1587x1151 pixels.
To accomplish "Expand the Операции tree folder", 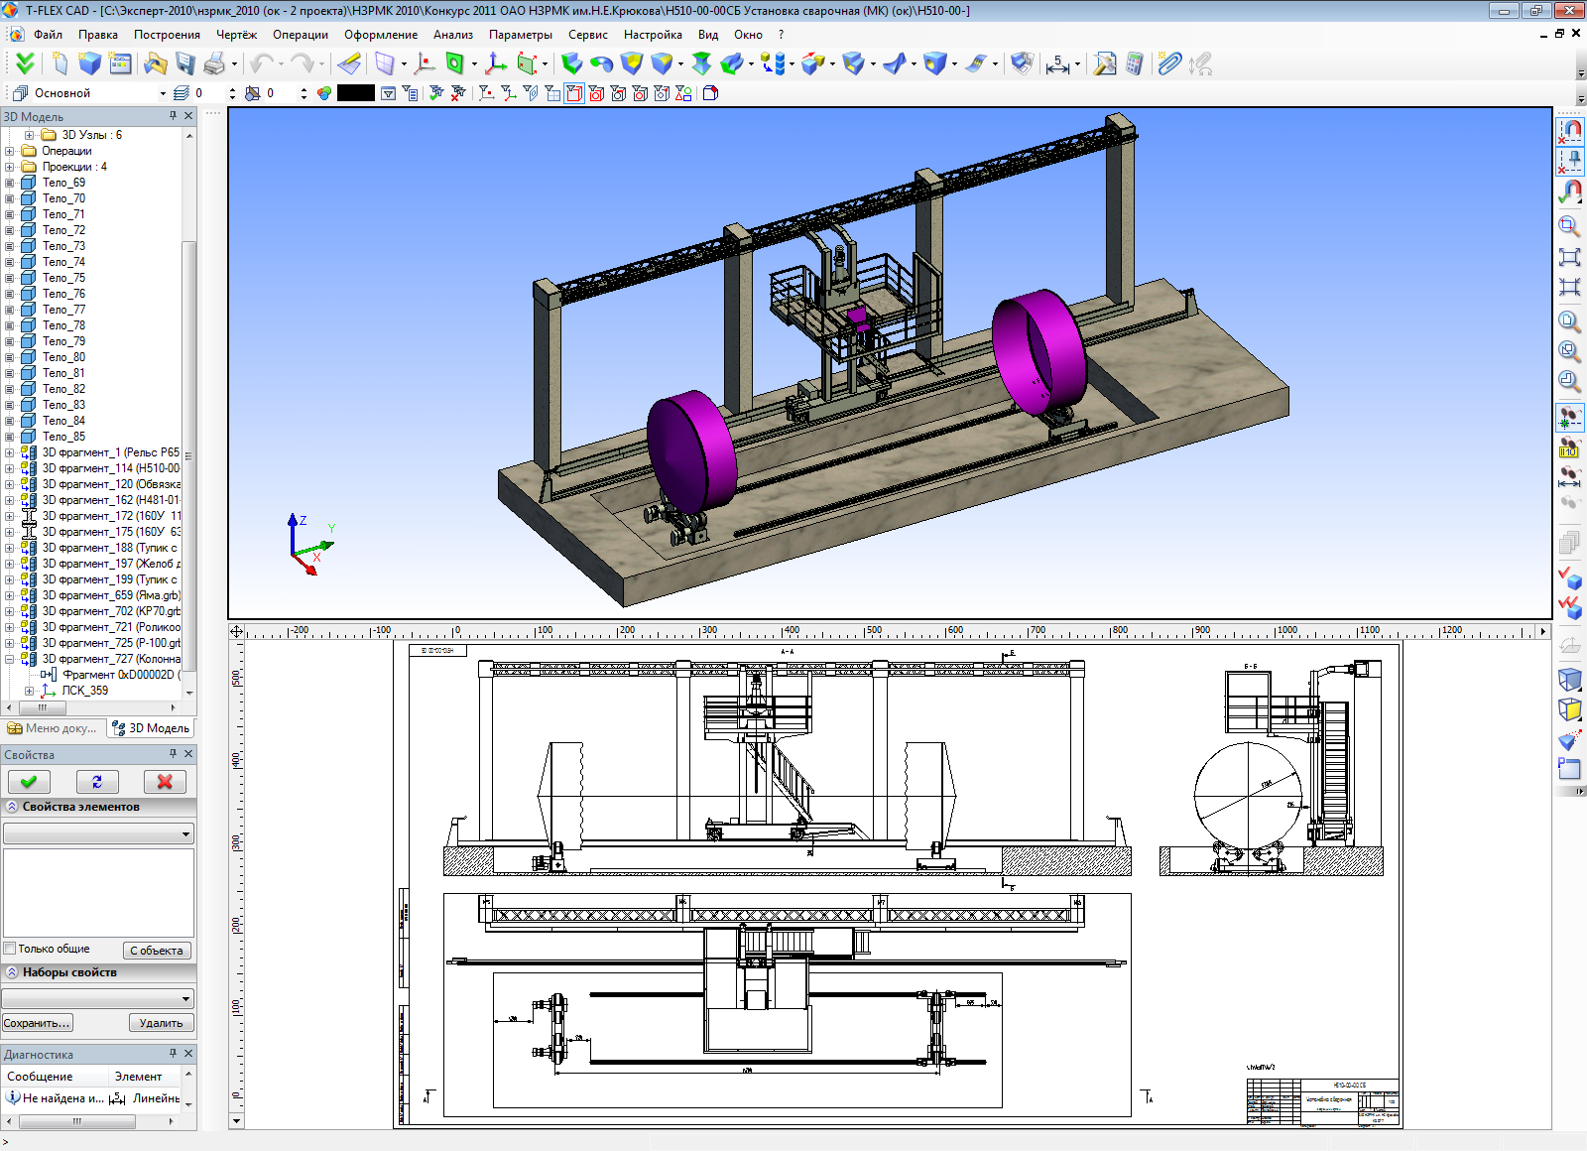I will pyautogui.click(x=10, y=151).
